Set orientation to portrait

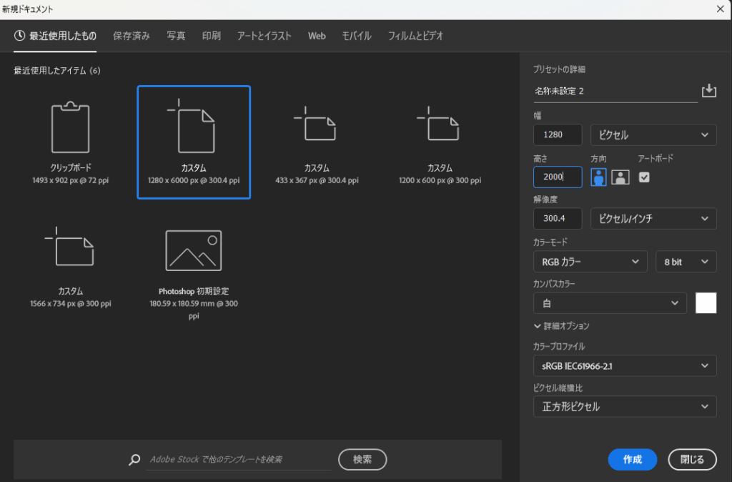coord(598,177)
